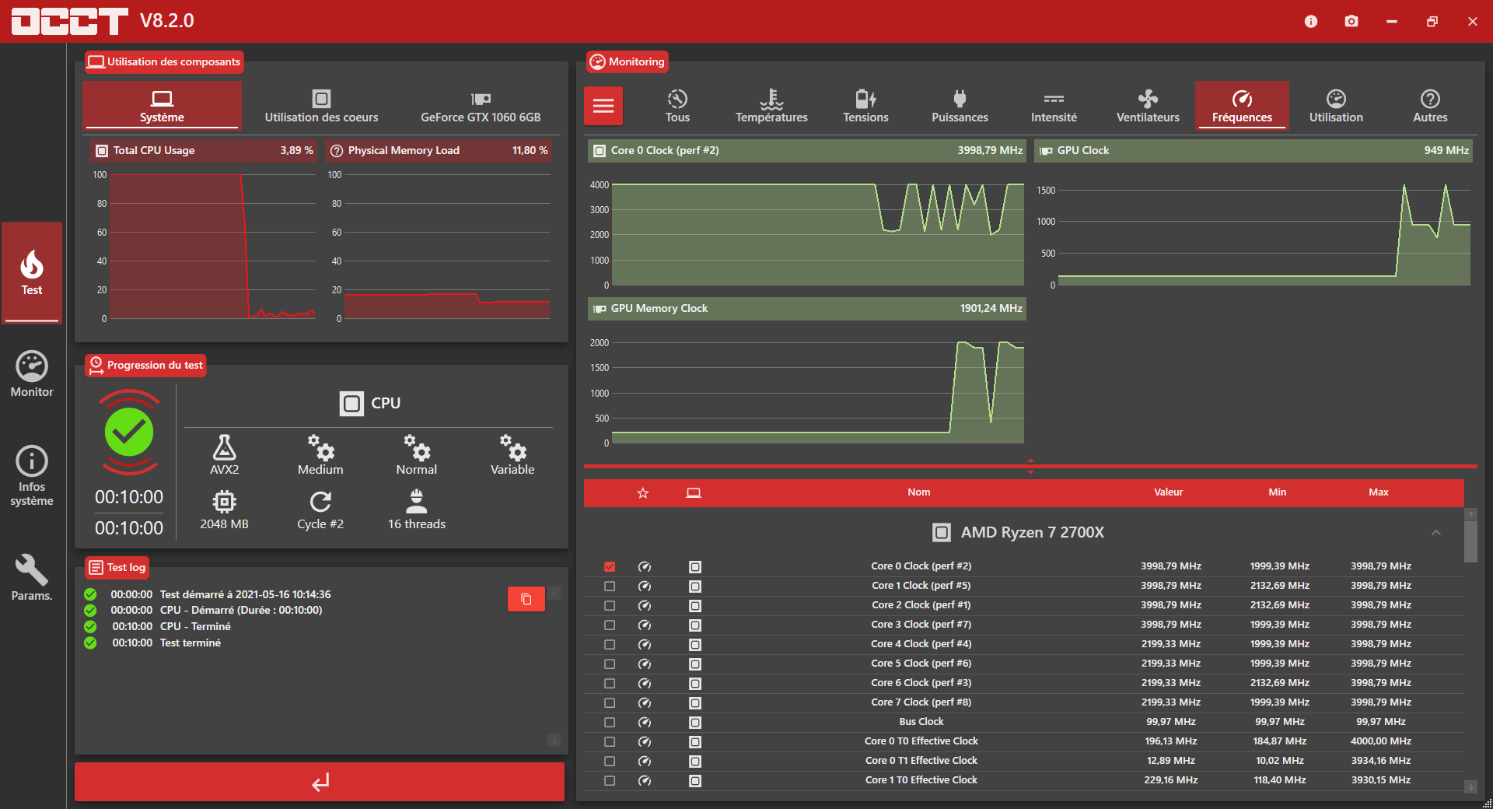Open the red hamburger monitoring menu
Screen dimensions: 1493x809
[603, 106]
